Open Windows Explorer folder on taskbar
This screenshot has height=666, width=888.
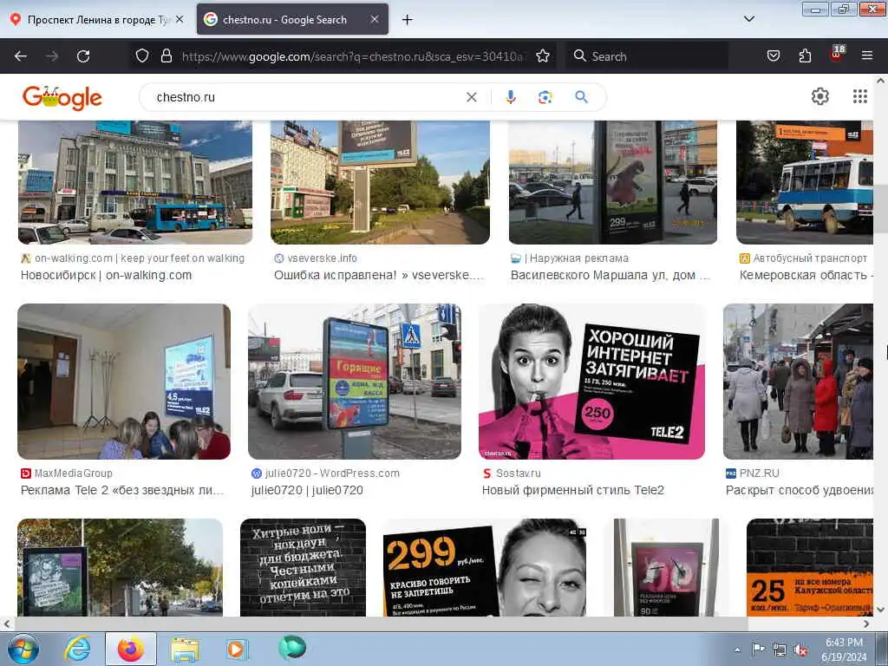tap(185, 649)
